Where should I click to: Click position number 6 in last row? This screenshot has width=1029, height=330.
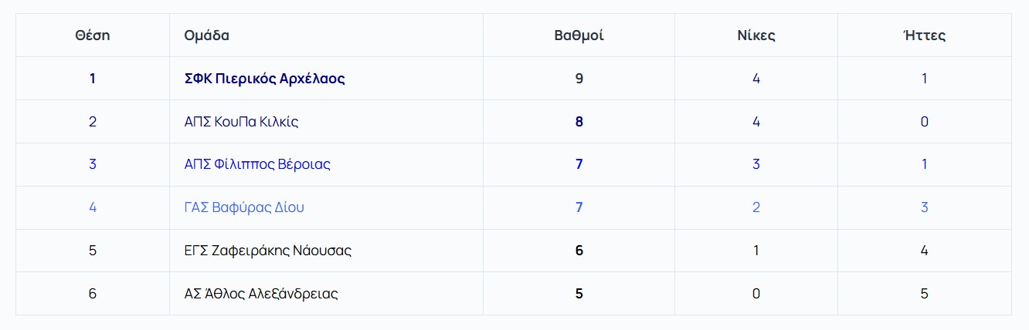pos(93,294)
